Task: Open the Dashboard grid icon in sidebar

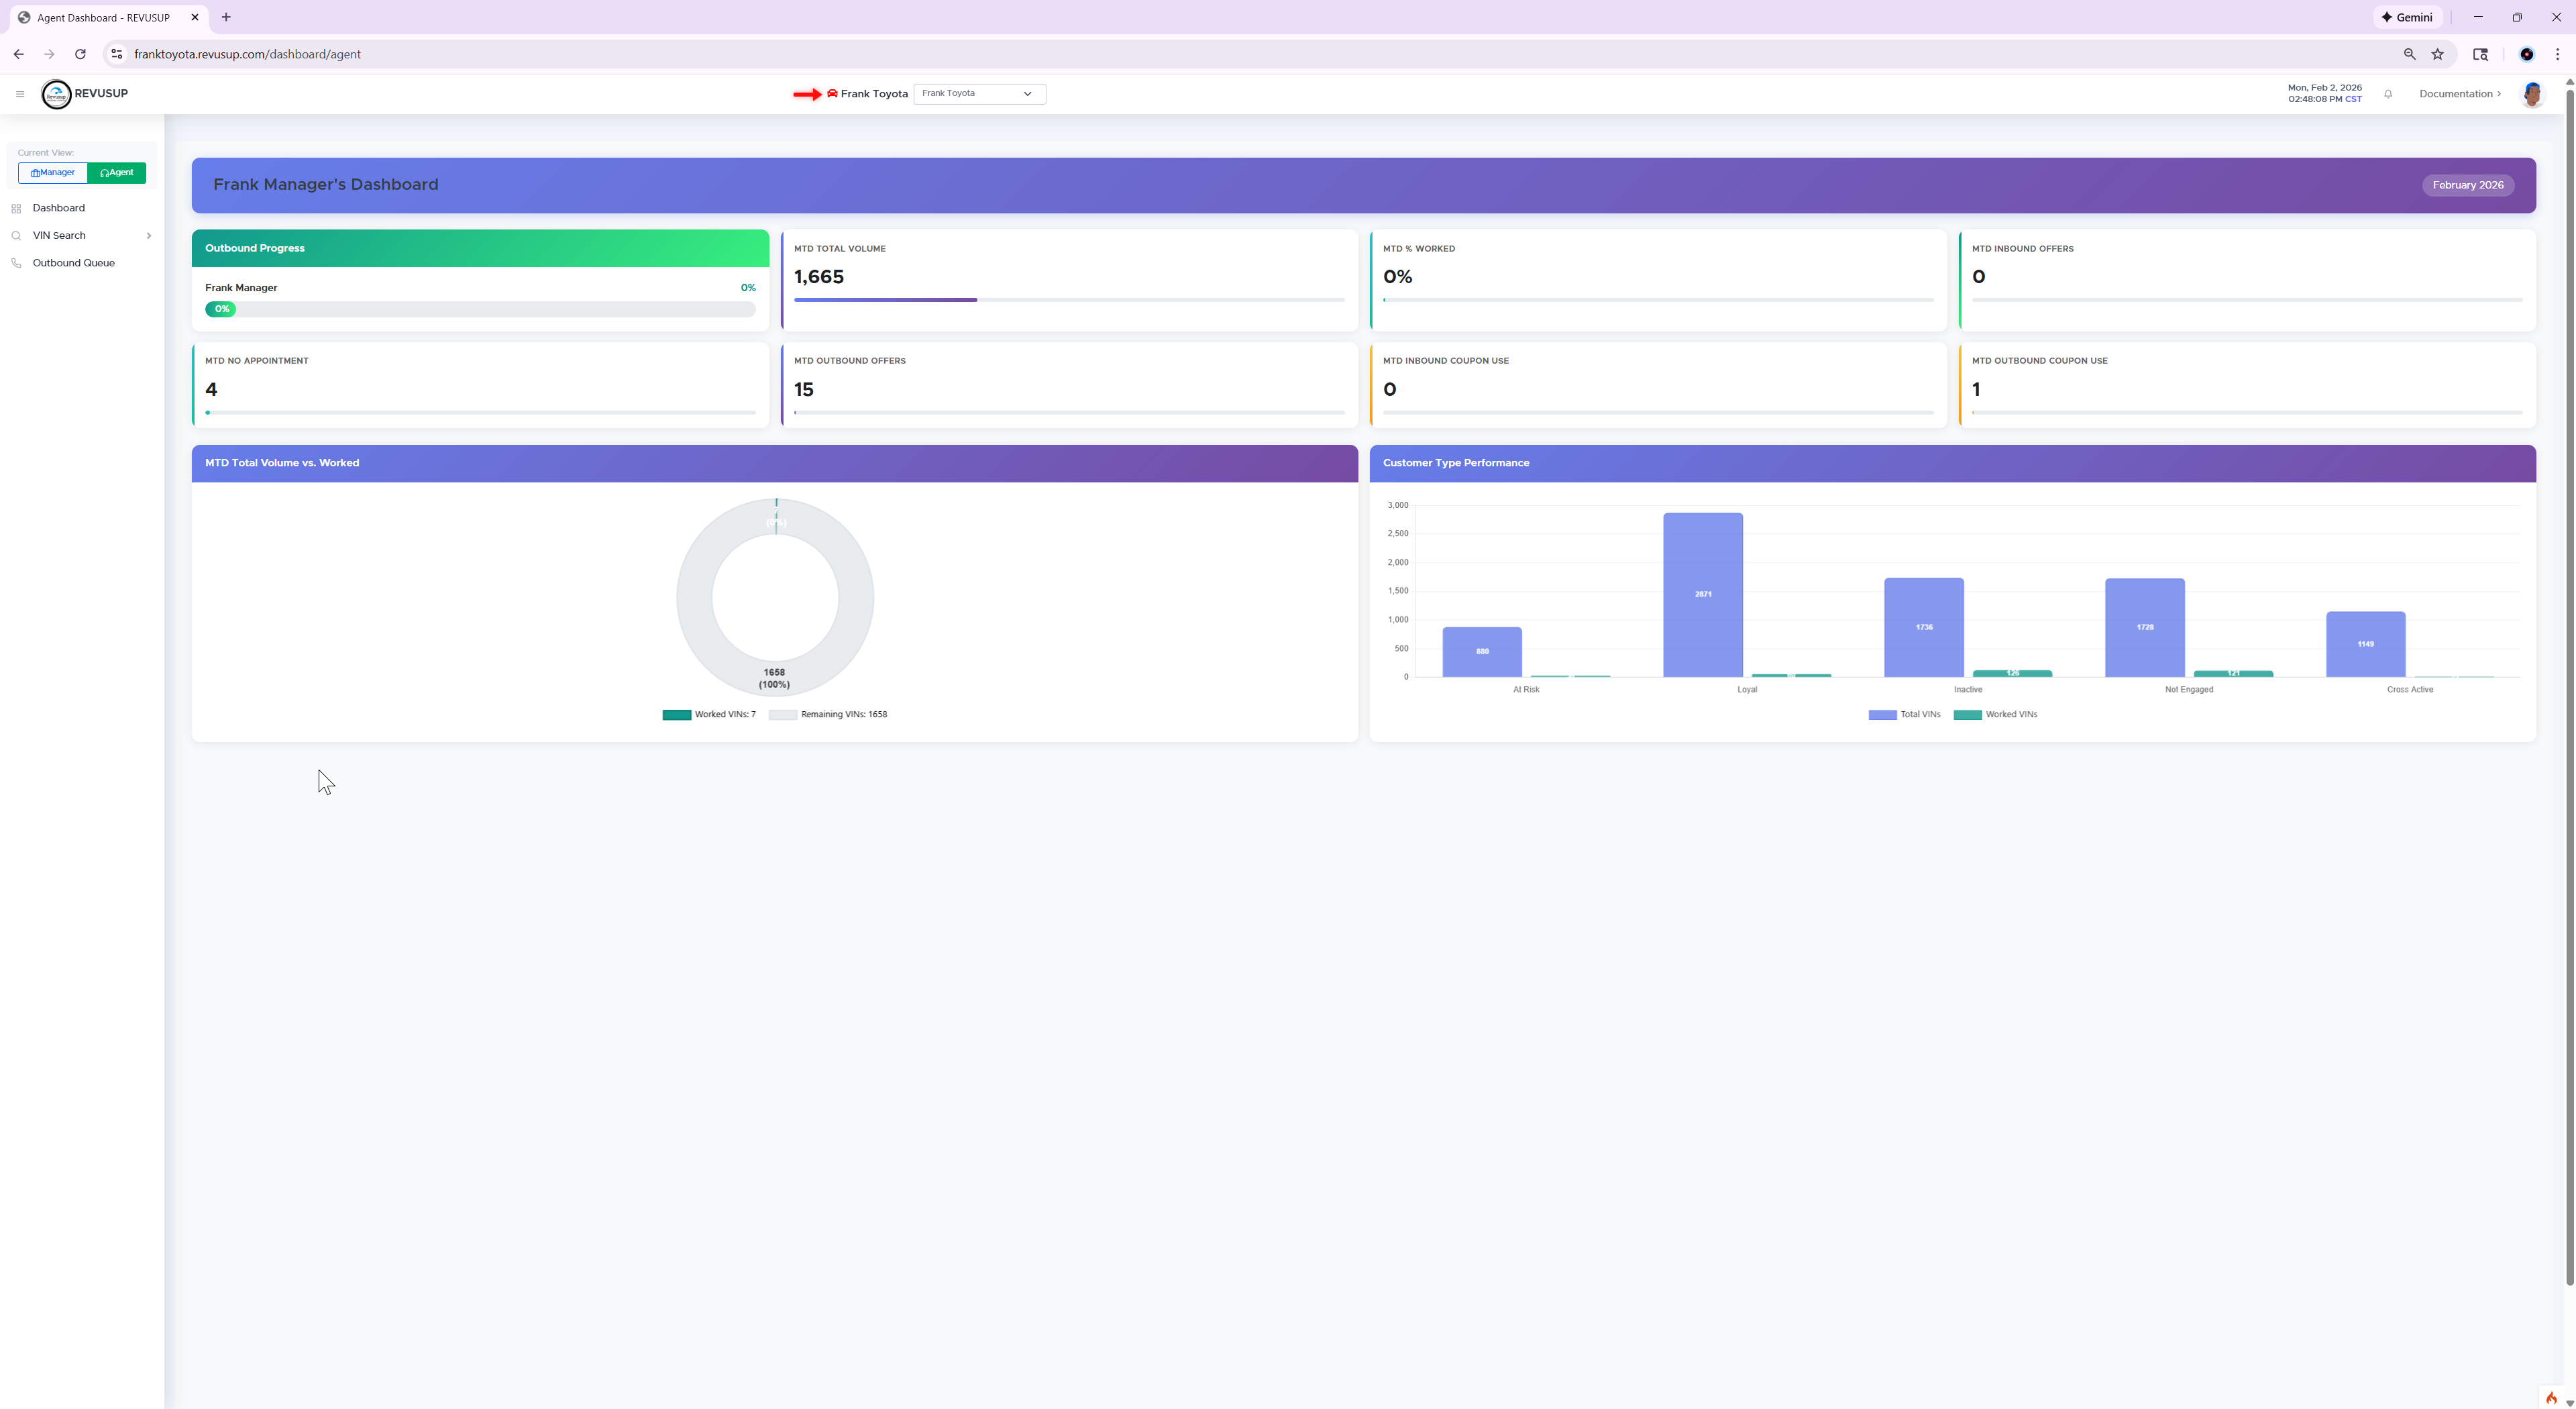Action: 16,207
